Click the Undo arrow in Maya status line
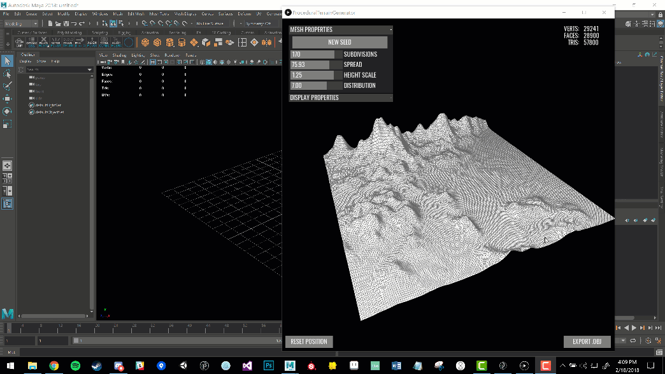The image size is (665, 374). [74, 24]
